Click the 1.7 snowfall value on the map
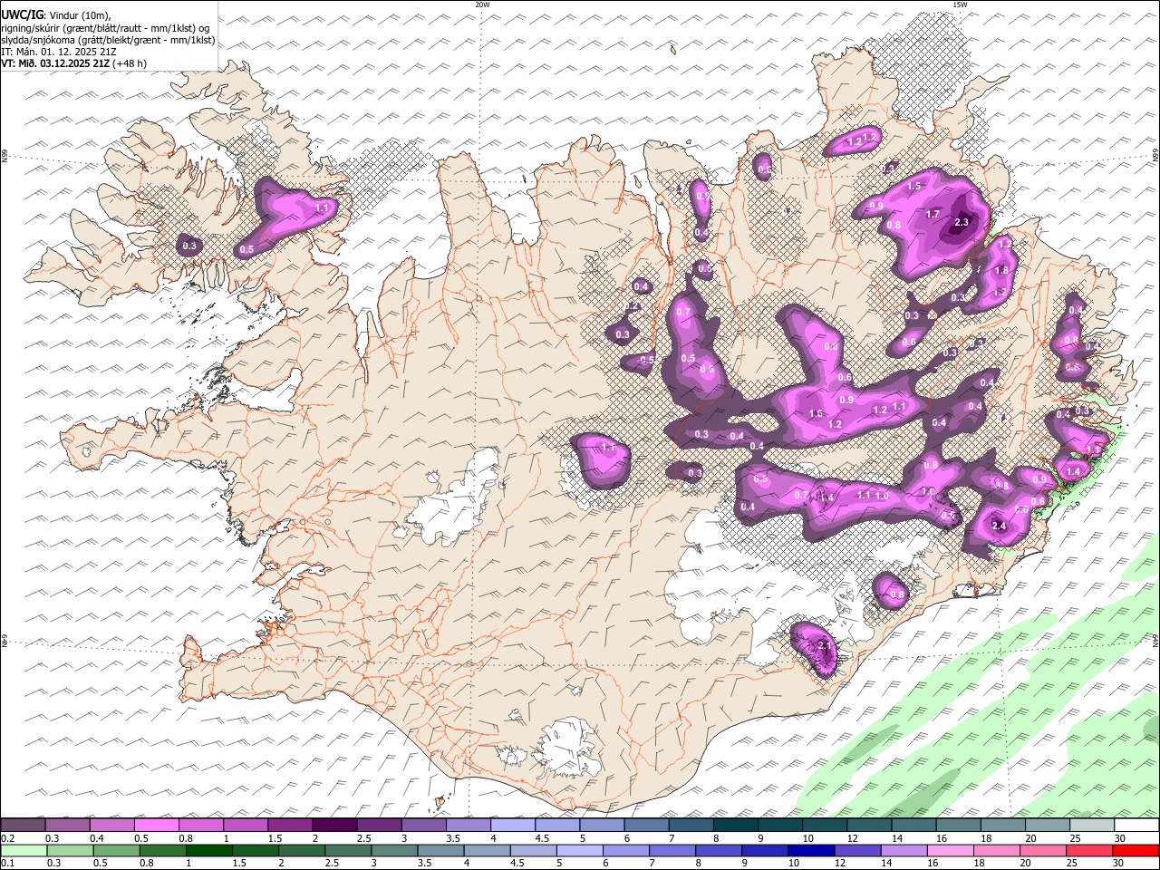 click(933, 214)
